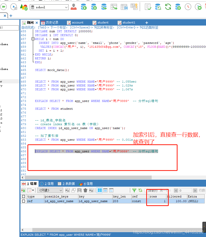This screenshot has width=206, height=237.
Task: Click the 'const' ref cell
Action: pyautogui.click(x=140, y=201)
